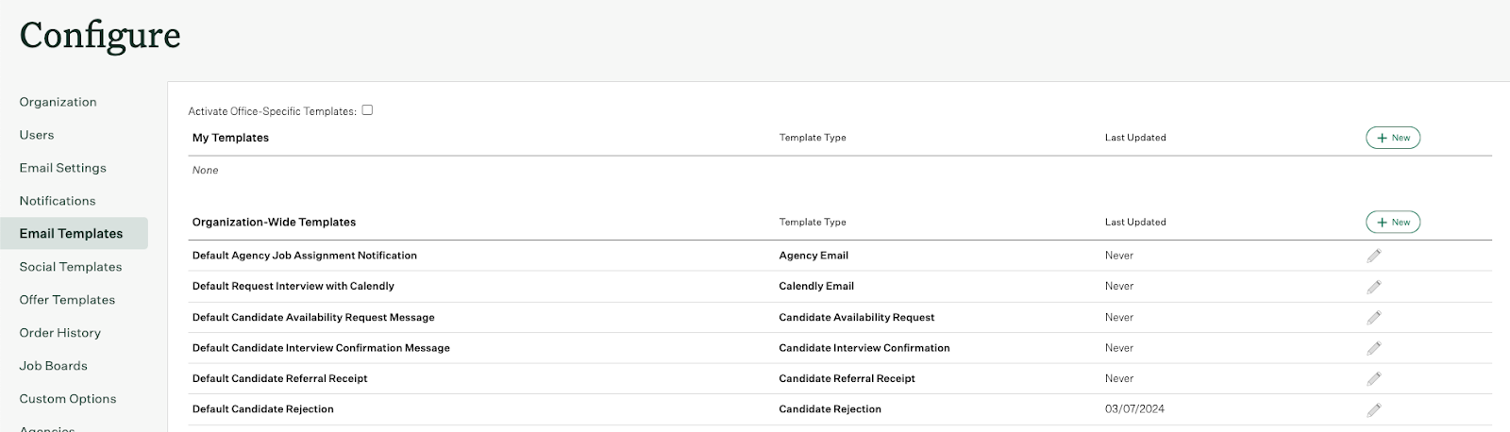
Task: View Order History
Action: coord(59,333)
